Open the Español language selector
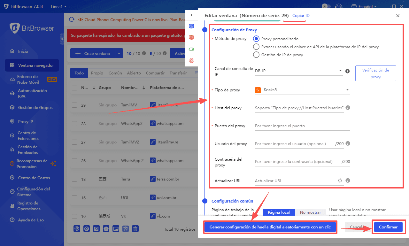 (363, 6)
